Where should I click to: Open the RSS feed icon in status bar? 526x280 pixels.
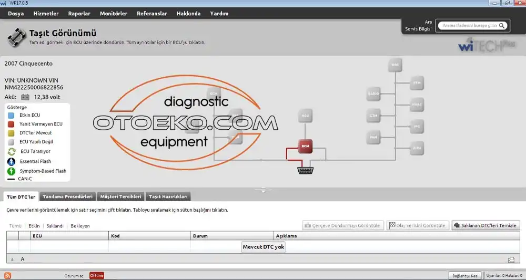(x=7, y=275)
